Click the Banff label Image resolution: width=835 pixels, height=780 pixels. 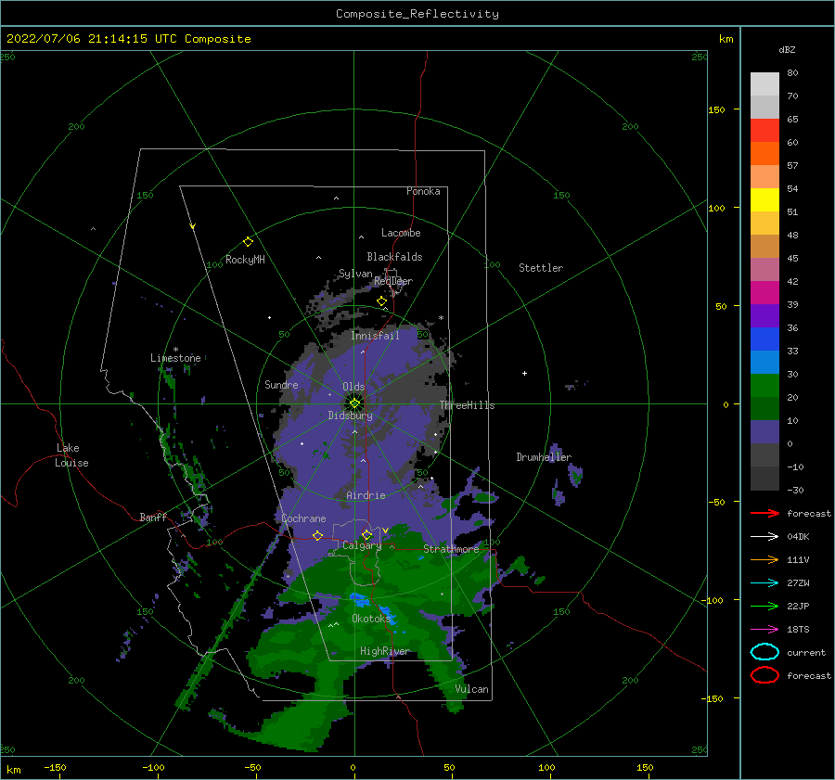153,517
